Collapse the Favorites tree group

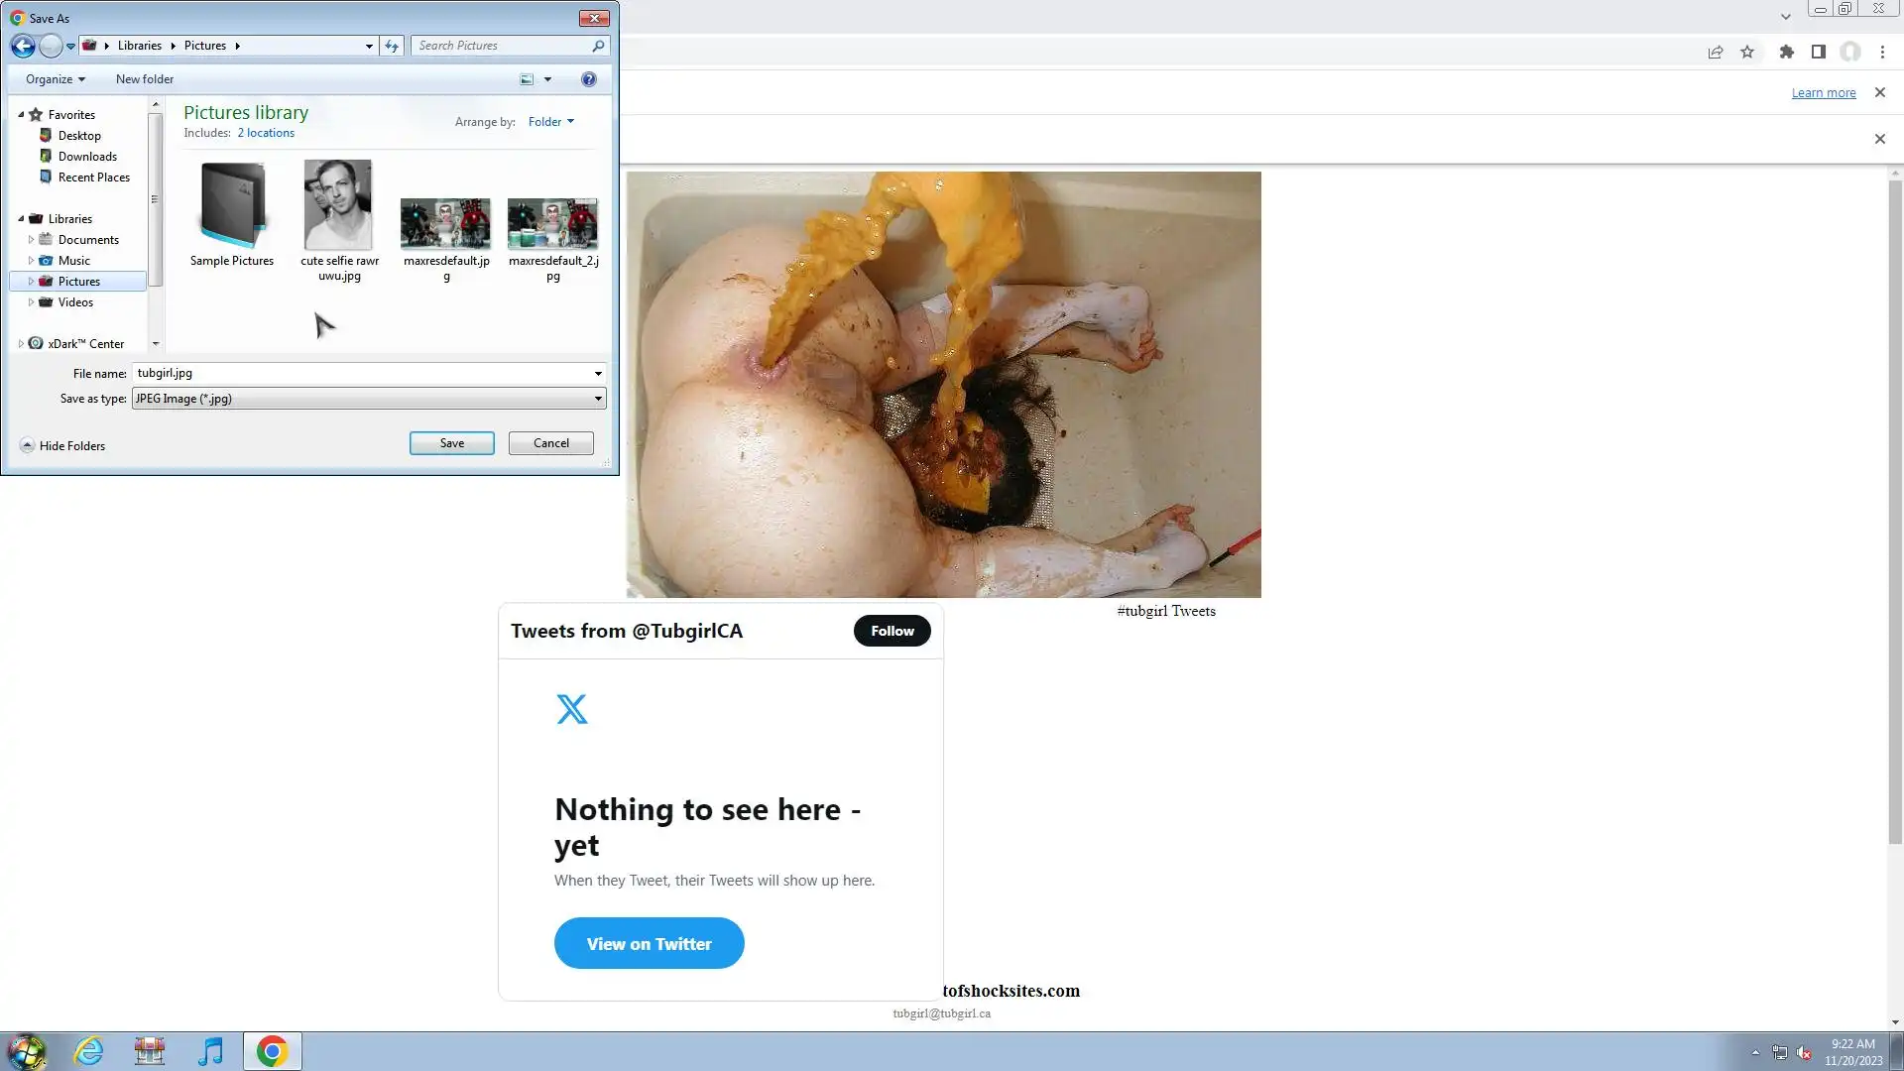[21, 114]
